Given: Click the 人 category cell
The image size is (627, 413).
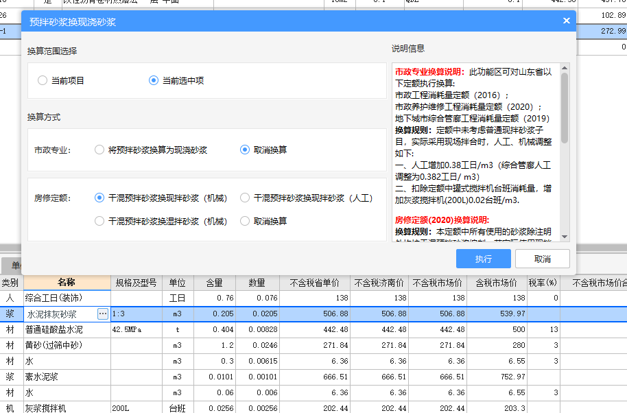Looking at the screenshot, I should [10, 298].
